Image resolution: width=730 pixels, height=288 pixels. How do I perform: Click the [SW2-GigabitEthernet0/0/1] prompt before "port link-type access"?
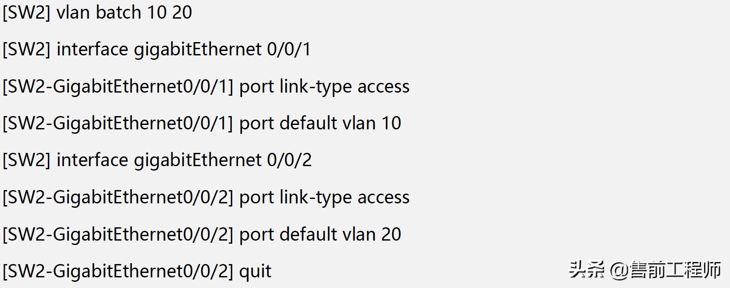coord(118,86)
